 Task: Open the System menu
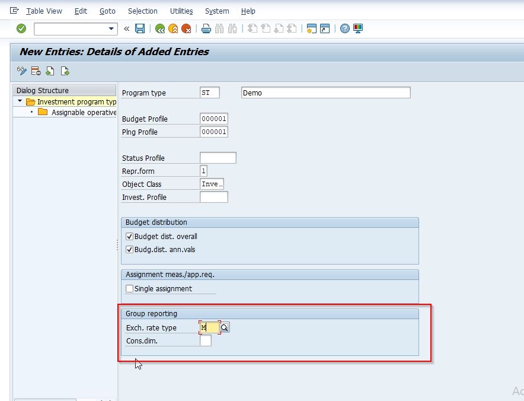[217, 11]
